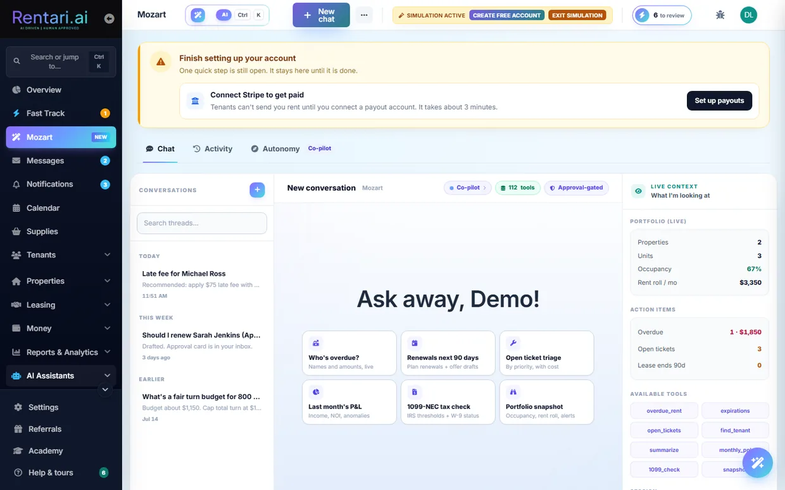
Task: Click the New chat button
Action: pyautogui.click(x=321, y=15)
